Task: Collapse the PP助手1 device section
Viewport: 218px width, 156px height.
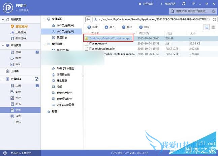Action: tap(3, 79)
